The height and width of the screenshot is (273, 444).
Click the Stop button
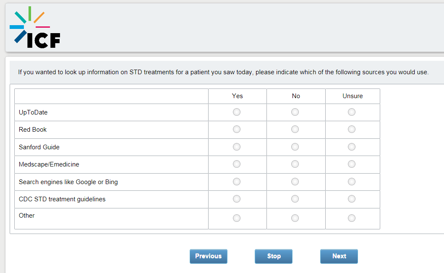[x=274, y=256]
